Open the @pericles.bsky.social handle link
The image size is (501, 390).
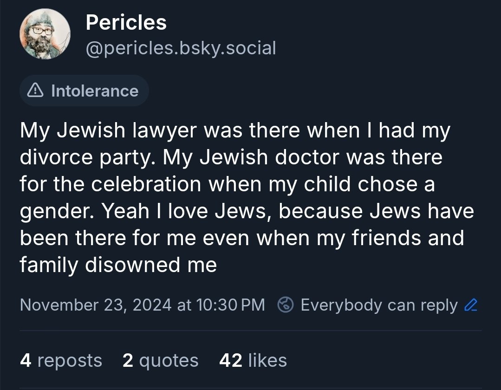pos(181,48)
